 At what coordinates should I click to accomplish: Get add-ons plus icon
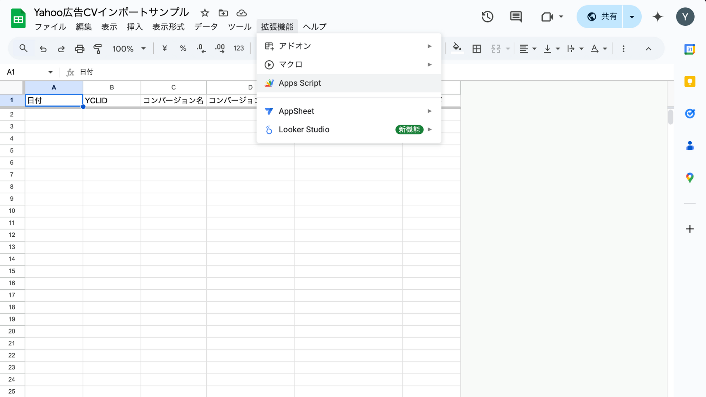coord(690,229)
